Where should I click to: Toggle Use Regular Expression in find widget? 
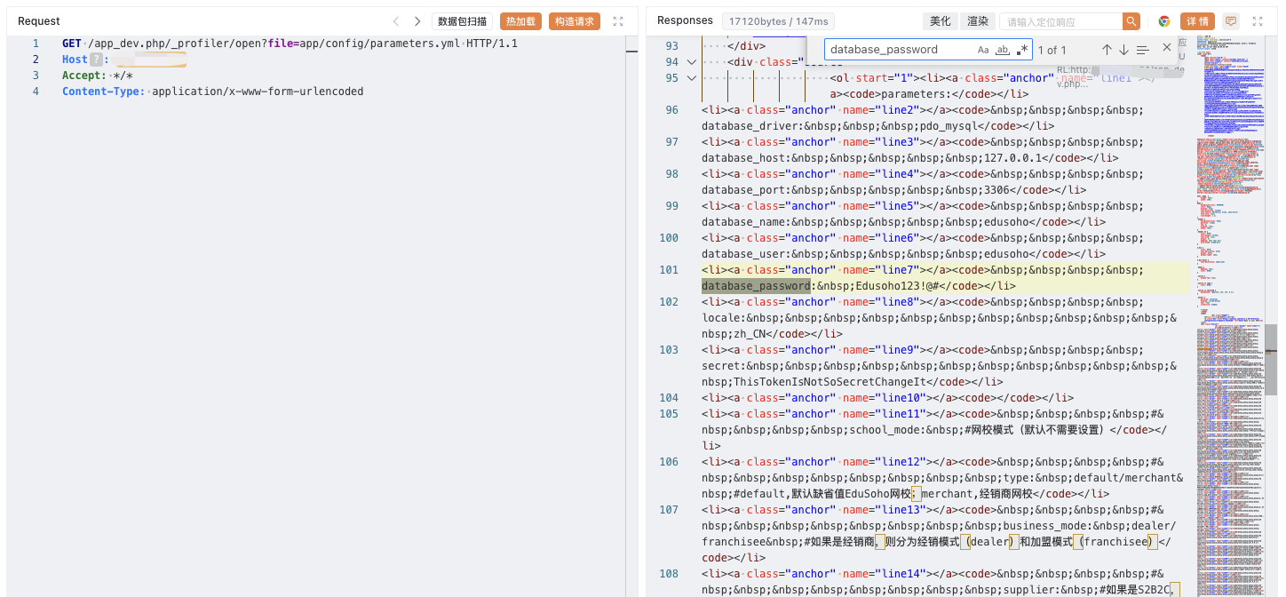(1023, 50)
